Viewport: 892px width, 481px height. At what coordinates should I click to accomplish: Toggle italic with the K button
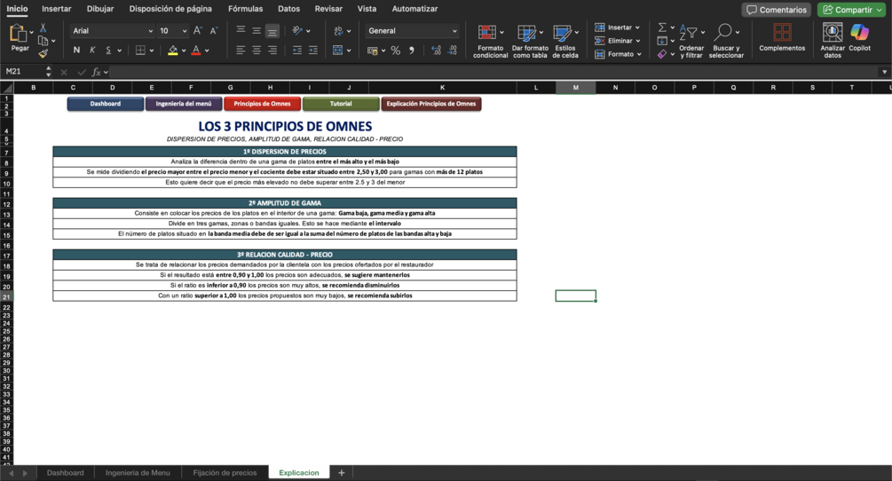pos(92,50)
